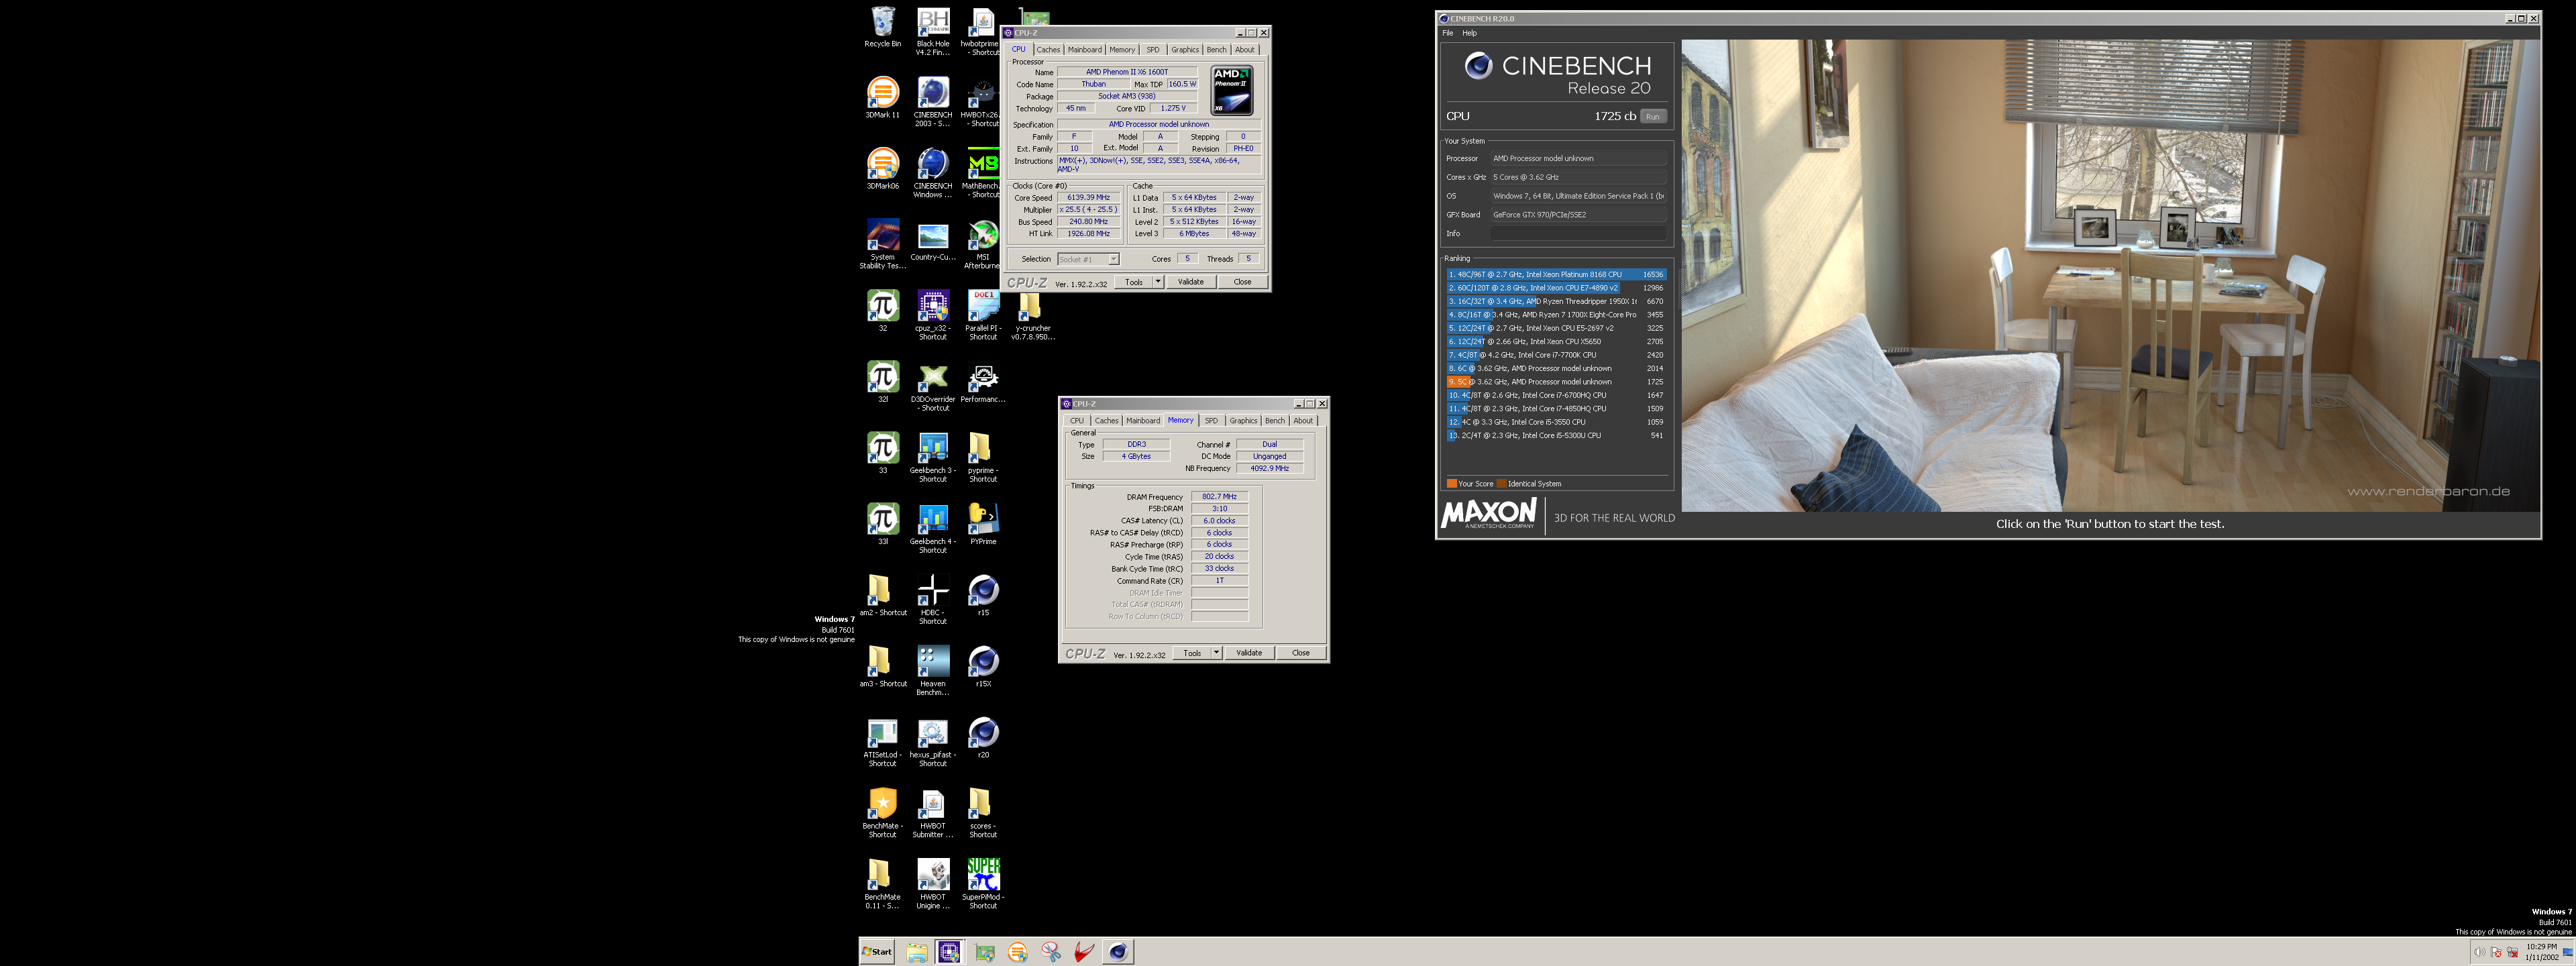Open the hexus_pifast shortcut icon
Image resolution: width=2576 pixels, height=966 pixels.
click(x=932, y=741)
